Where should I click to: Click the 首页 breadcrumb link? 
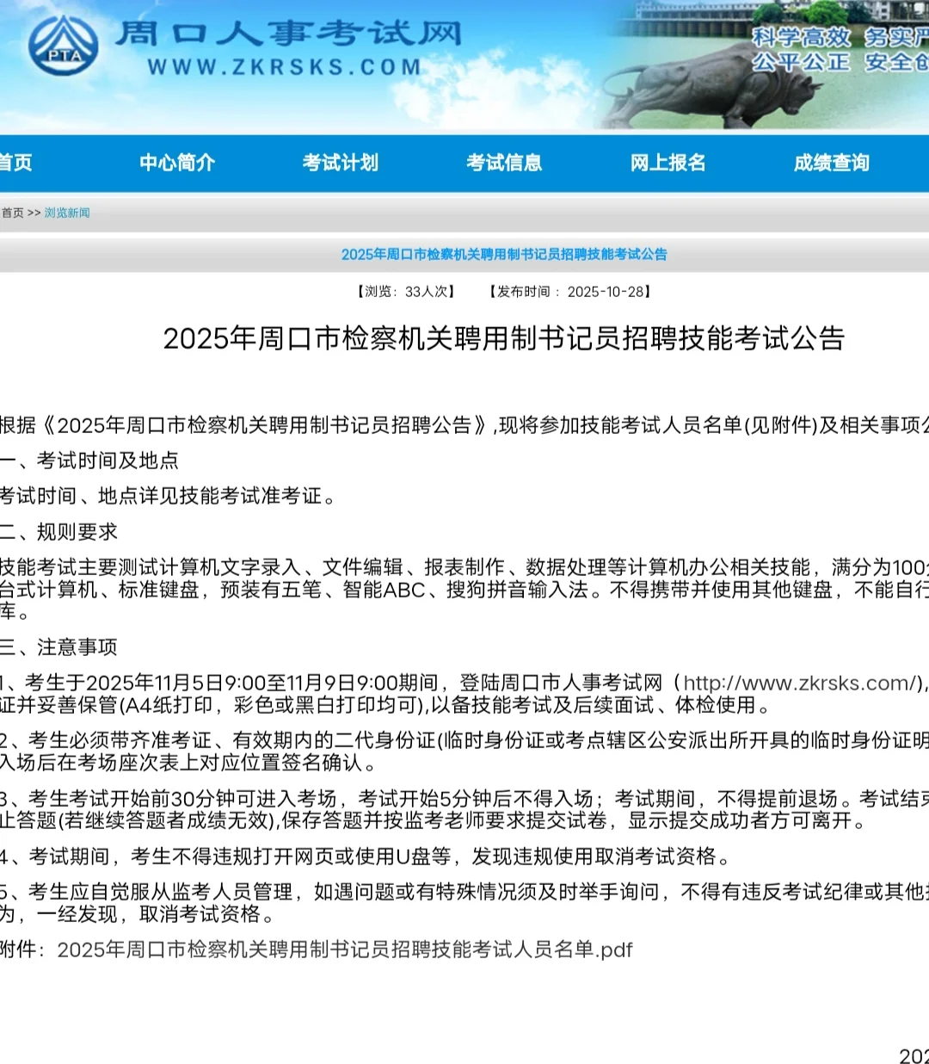[11, 213]
